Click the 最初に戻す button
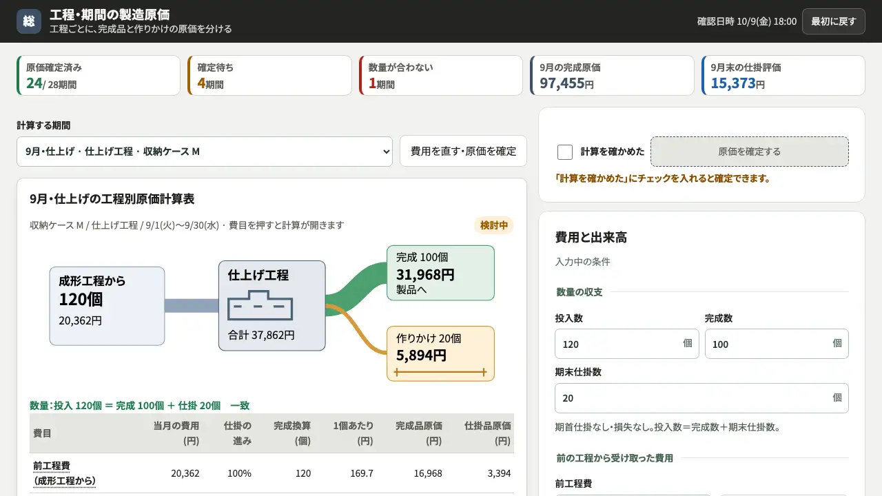 click(x=834, y=21)
